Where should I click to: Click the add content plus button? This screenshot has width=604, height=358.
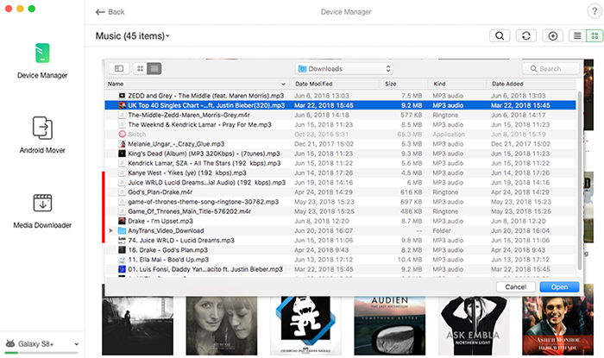click(553, 36)
